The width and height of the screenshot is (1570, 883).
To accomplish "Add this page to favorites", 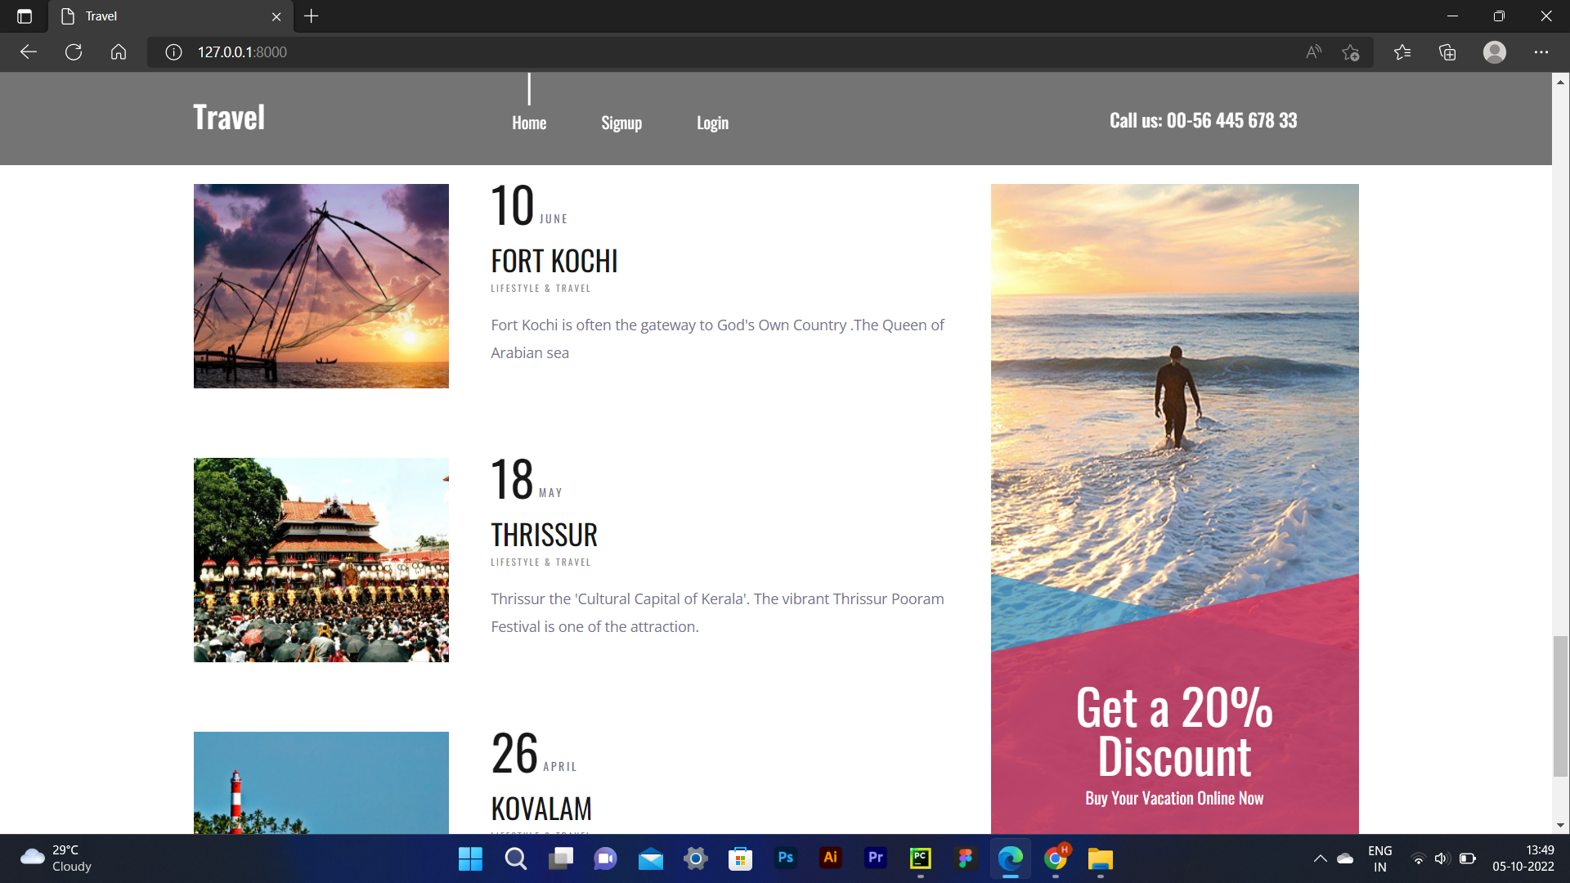I will coord(1351,52).
